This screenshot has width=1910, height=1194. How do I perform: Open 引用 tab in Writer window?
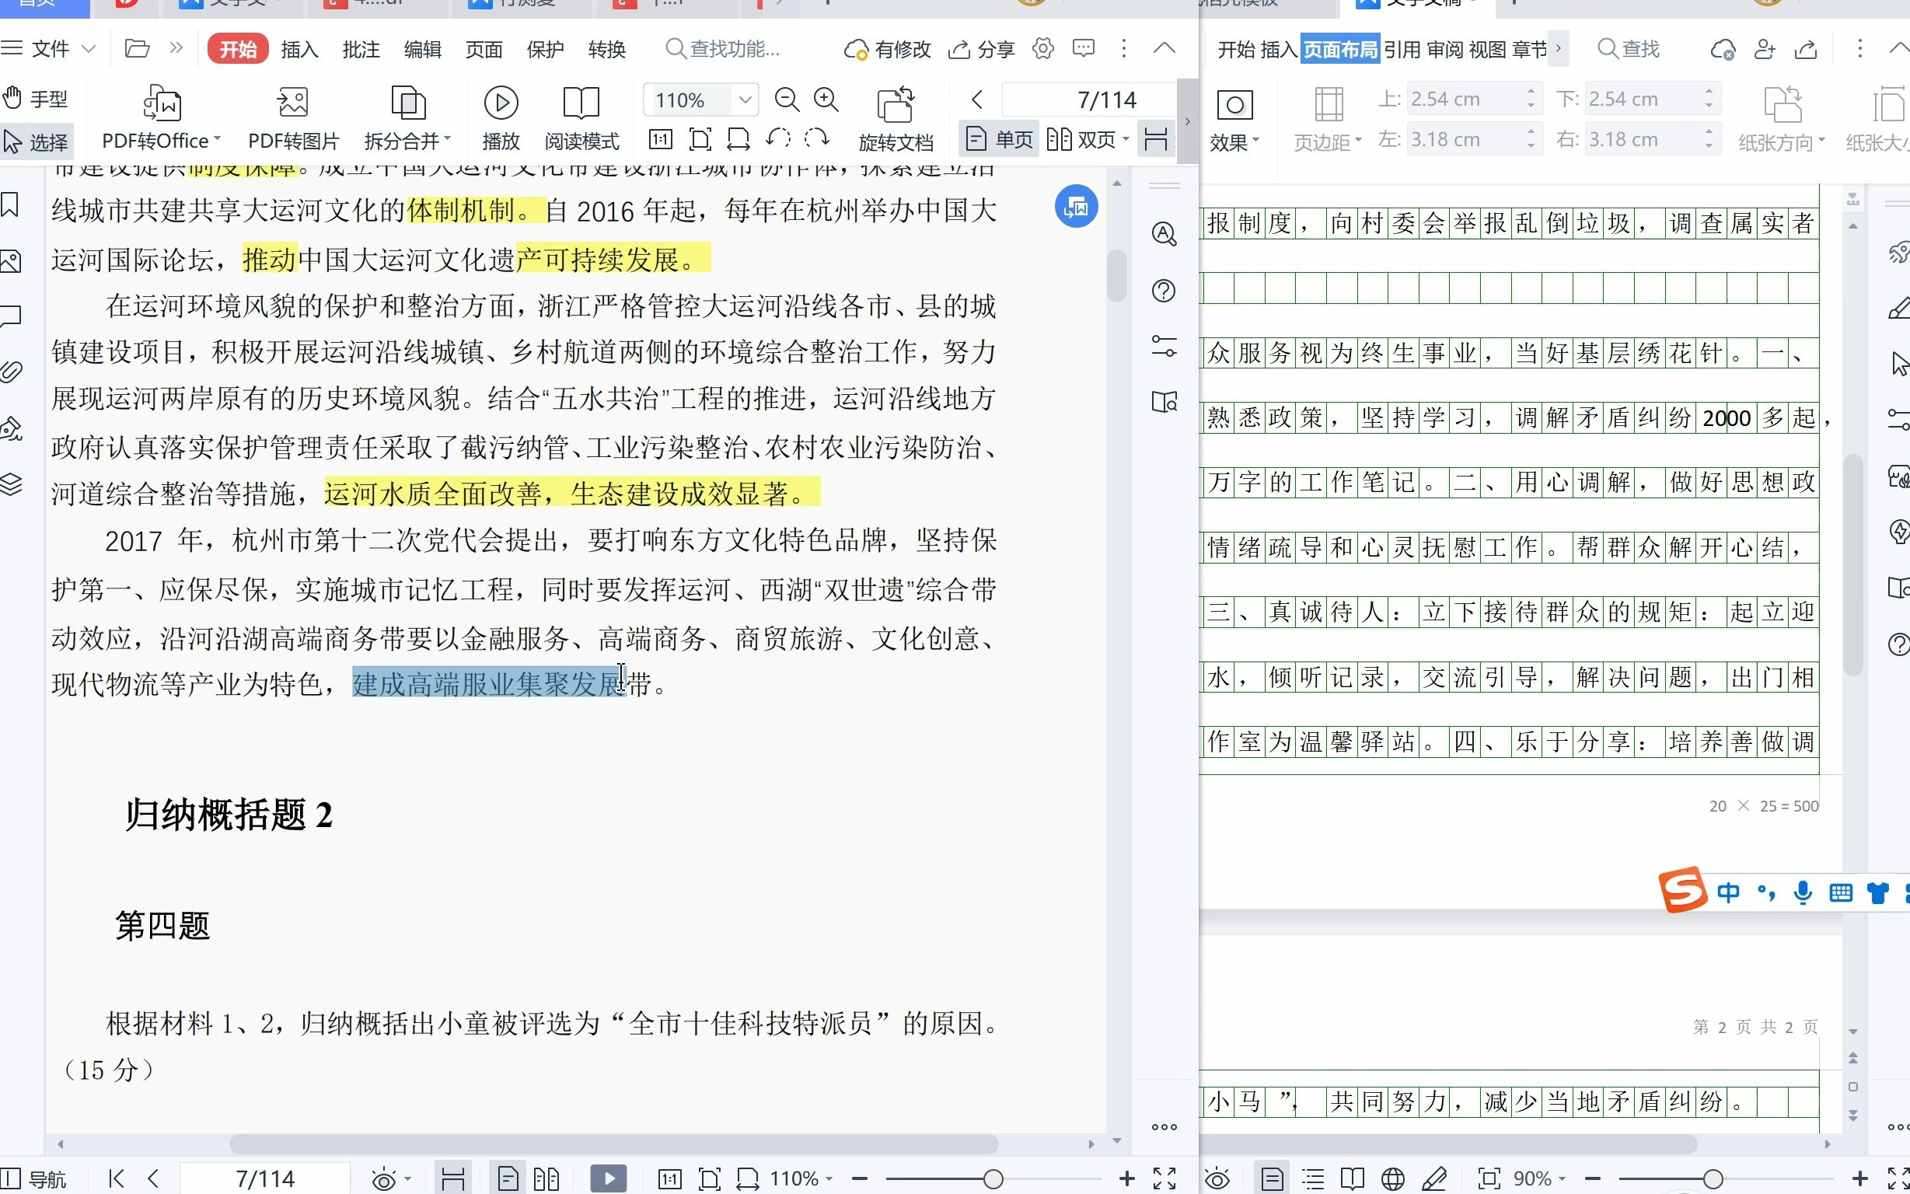[1402, 50]
